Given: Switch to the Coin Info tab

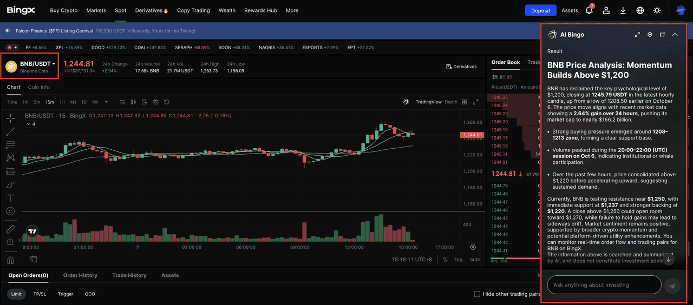Looking at the screenshot, I should [38, 87].
